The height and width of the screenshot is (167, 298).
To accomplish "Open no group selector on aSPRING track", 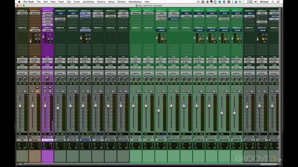I will point(85,73).
